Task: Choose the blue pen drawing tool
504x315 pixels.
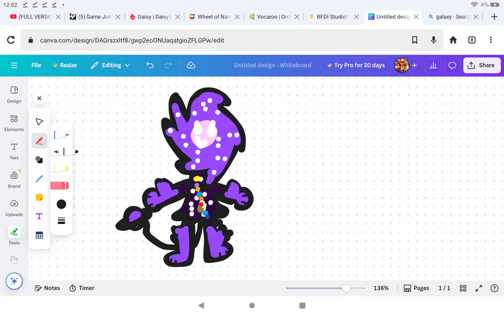Action: click(61, 135)
